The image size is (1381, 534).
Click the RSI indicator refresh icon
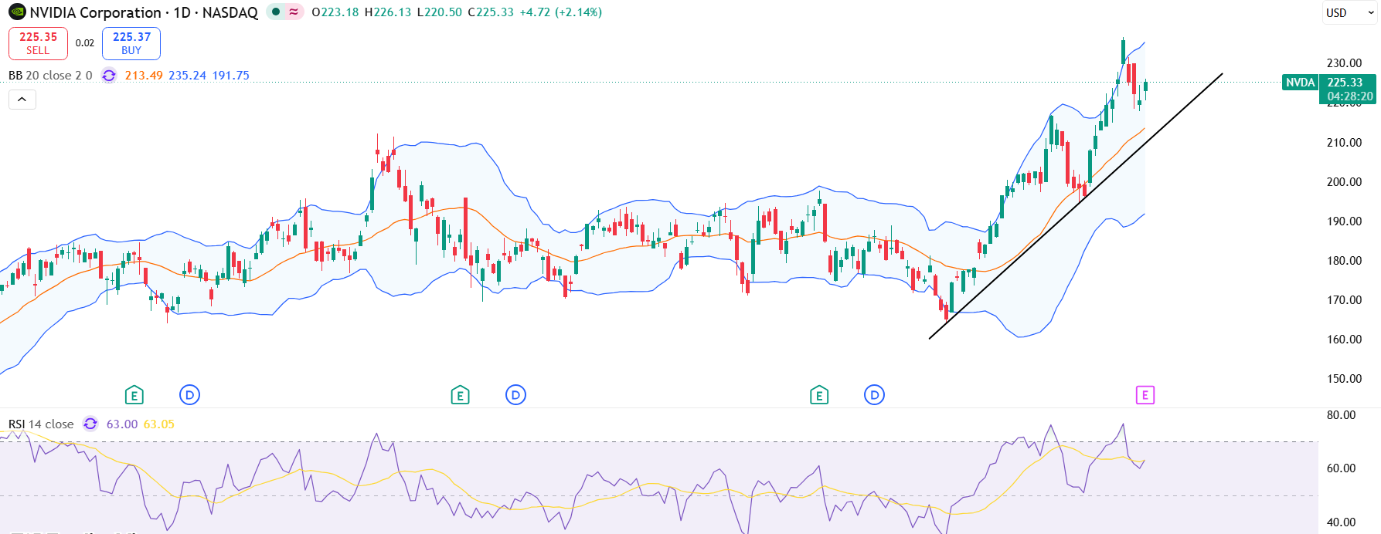[90, 424]
